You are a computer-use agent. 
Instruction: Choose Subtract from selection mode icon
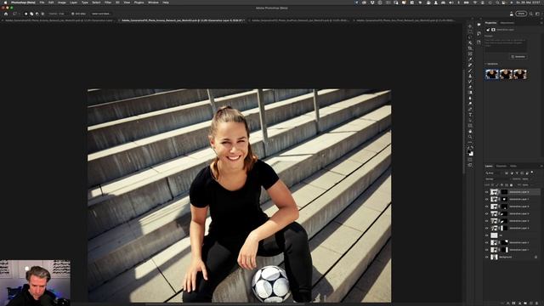pos(37,14)
